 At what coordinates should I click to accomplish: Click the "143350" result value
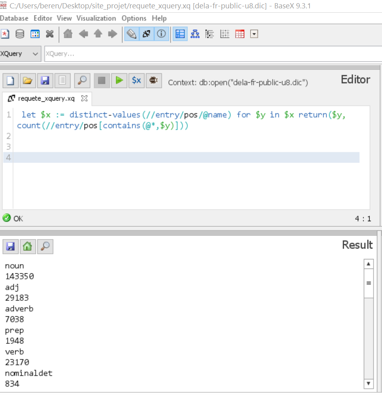coord(19,276)
